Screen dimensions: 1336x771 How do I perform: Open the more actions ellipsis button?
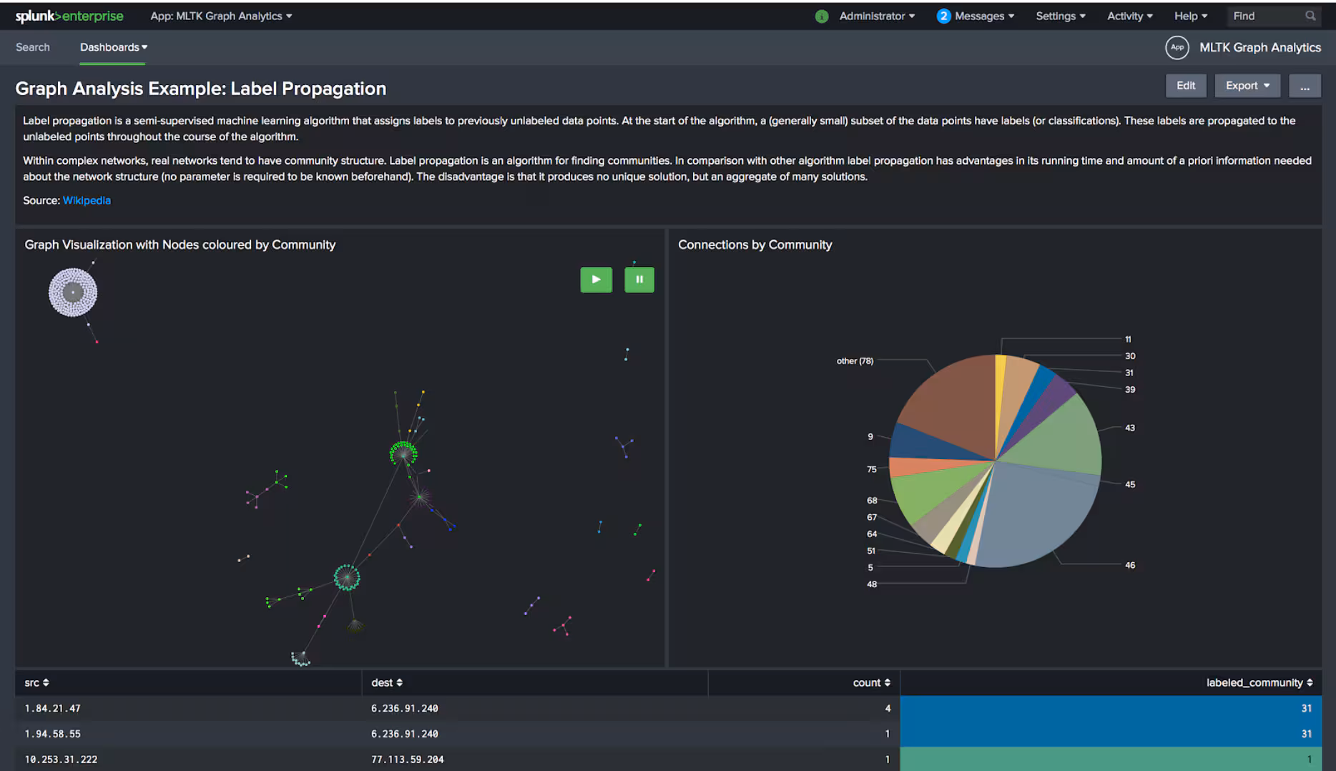click(1305, 85)
